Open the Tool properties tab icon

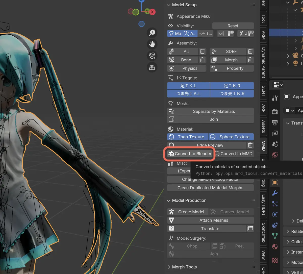(275, 98)
